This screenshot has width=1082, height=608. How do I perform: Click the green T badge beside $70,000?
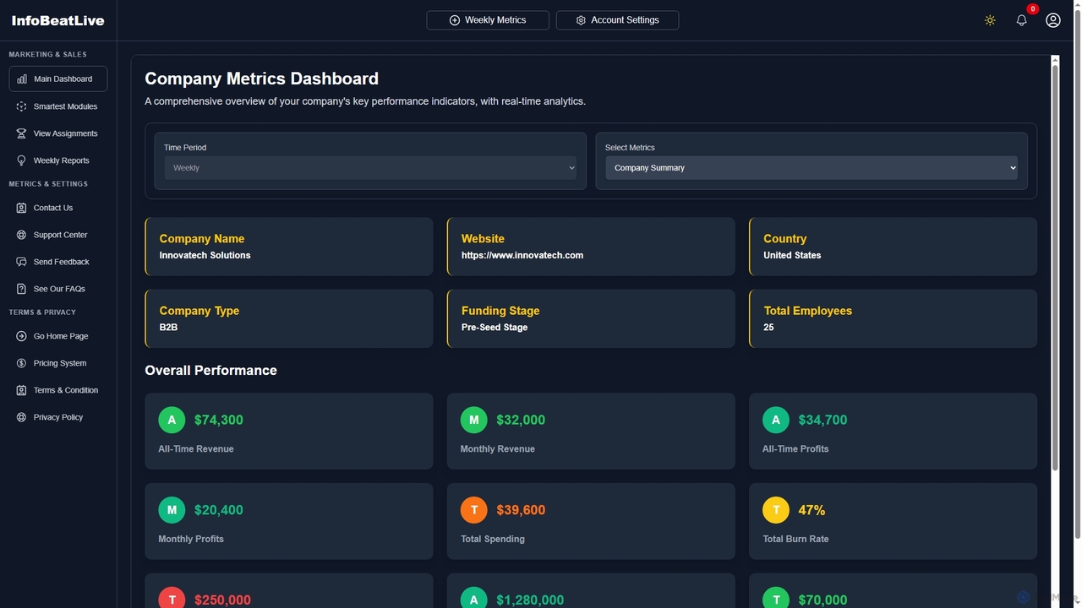[776, 598]
